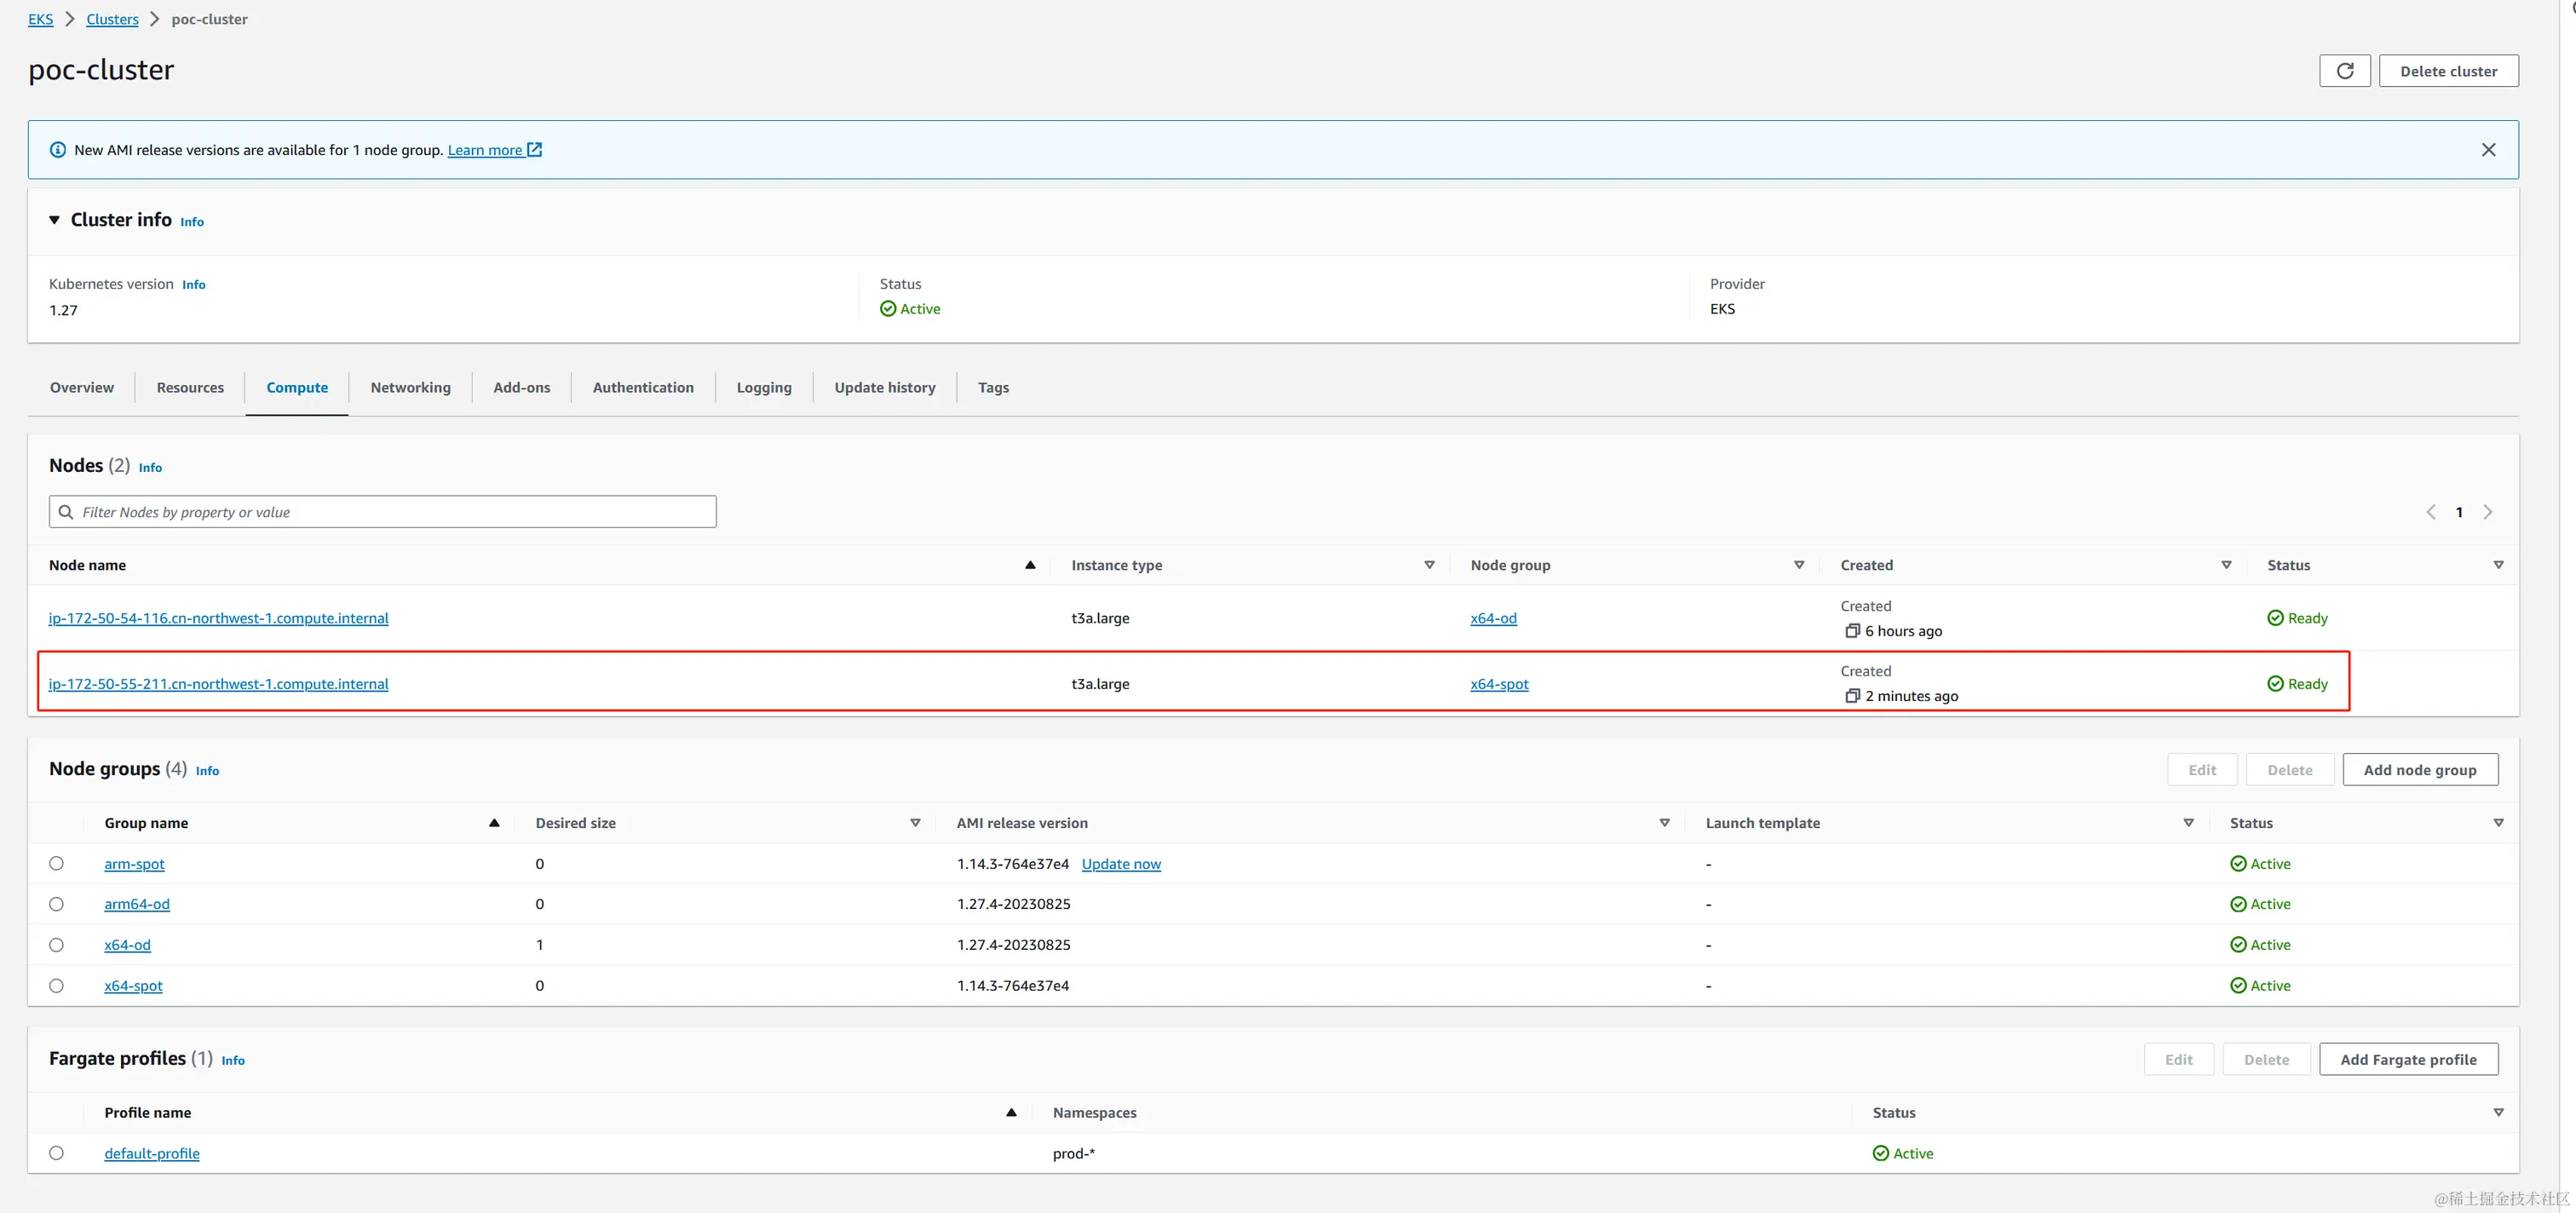The image size is (2576, 1213).
Task: Open arm64-od node group link
Action: pos(137,904)
